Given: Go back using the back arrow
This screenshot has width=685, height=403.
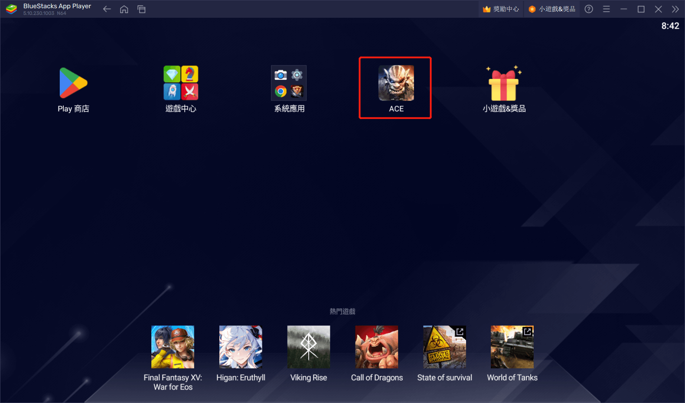Looking at the screenshot, I should [x=107, y=9].
